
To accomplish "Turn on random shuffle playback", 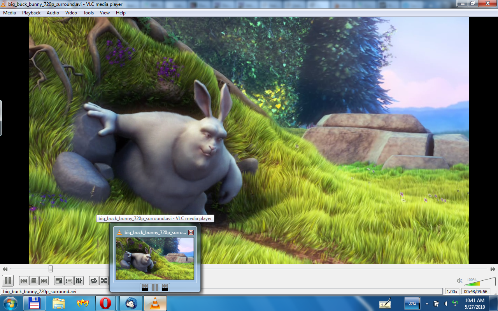I will [103, 281].
